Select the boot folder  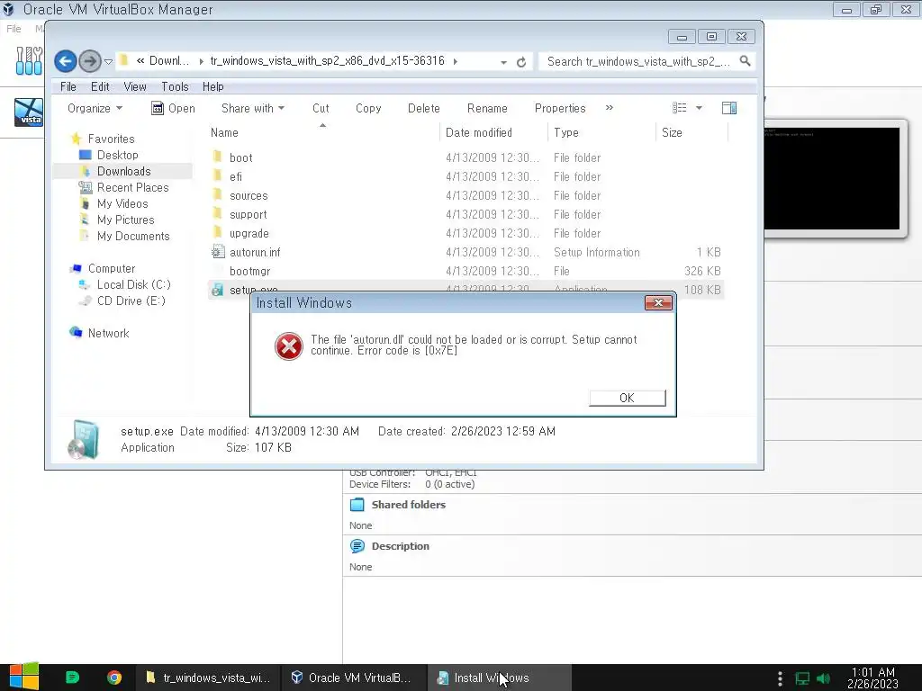coord(240,157)
